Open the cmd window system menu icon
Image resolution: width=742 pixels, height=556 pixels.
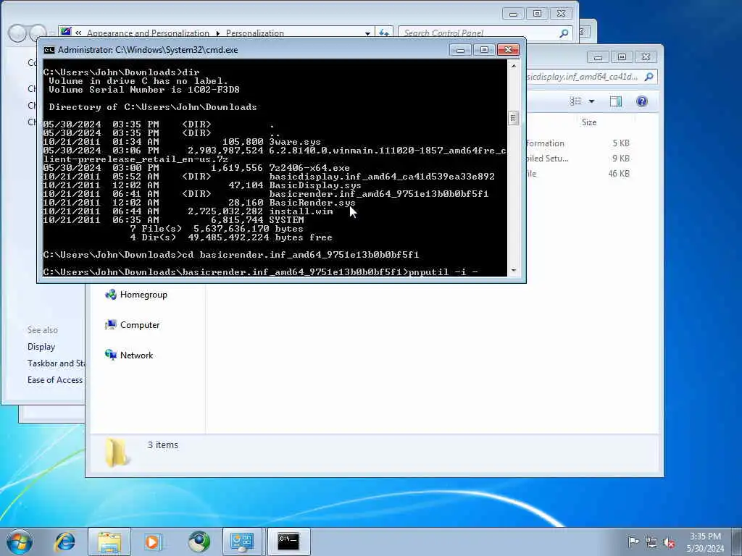49,50
